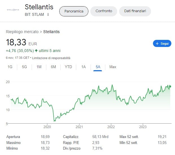
Task: Click the end-point dot on the price chart
Action: (x=170, y=87)
